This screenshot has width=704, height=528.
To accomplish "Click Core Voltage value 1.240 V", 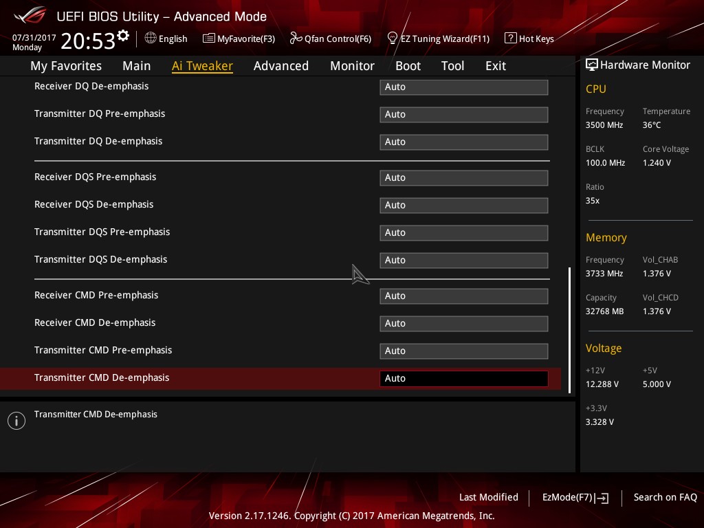I will (657, 163).
